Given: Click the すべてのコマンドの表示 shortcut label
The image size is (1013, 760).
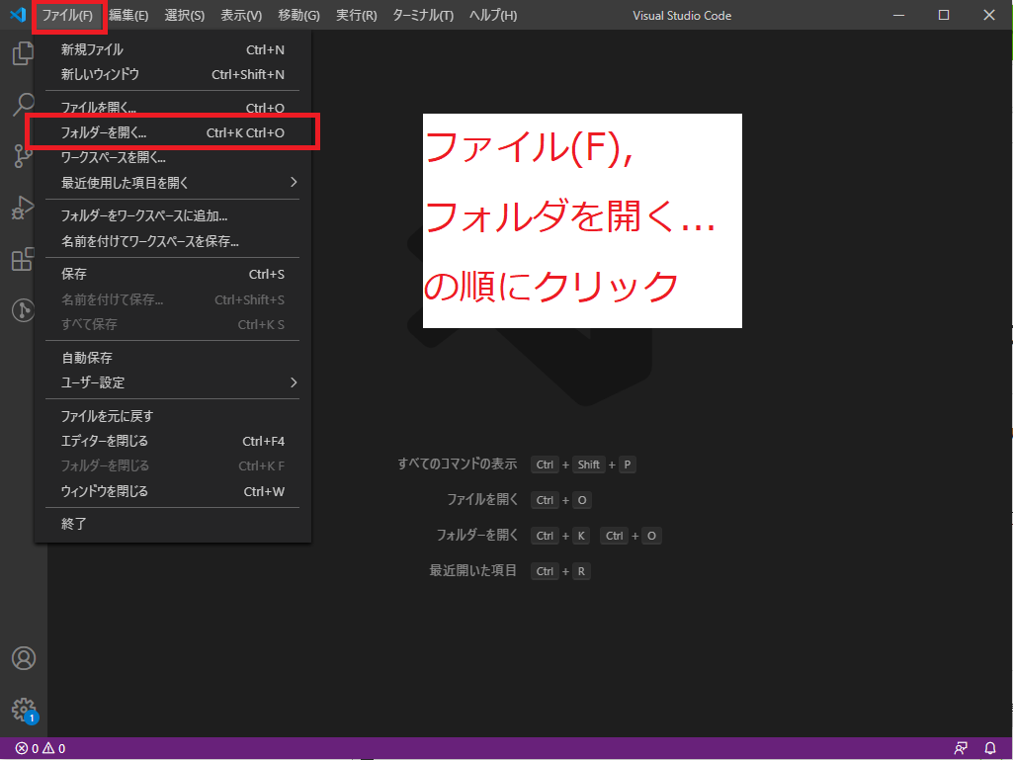Looking at the screenshot, I should click(458, 464).
